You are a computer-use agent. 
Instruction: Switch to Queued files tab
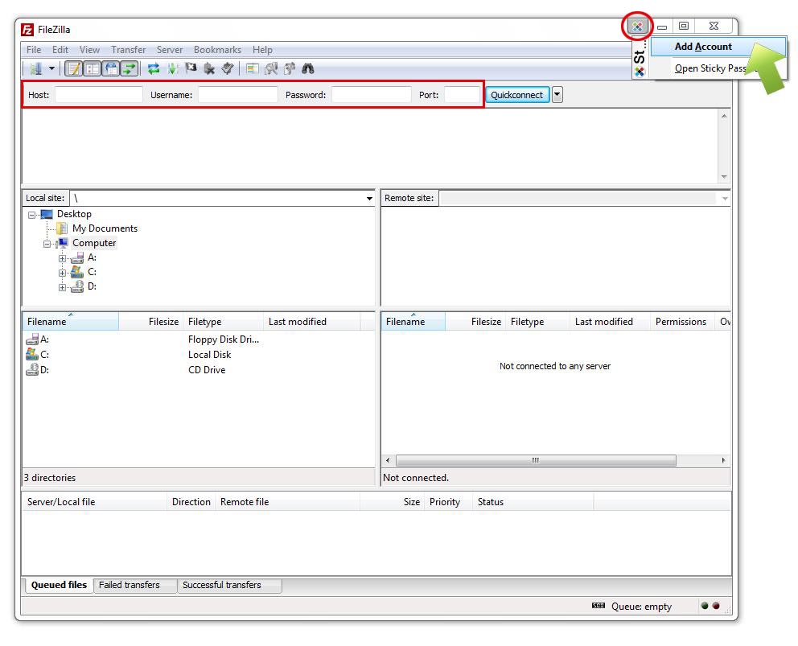(x=59, y=586)
